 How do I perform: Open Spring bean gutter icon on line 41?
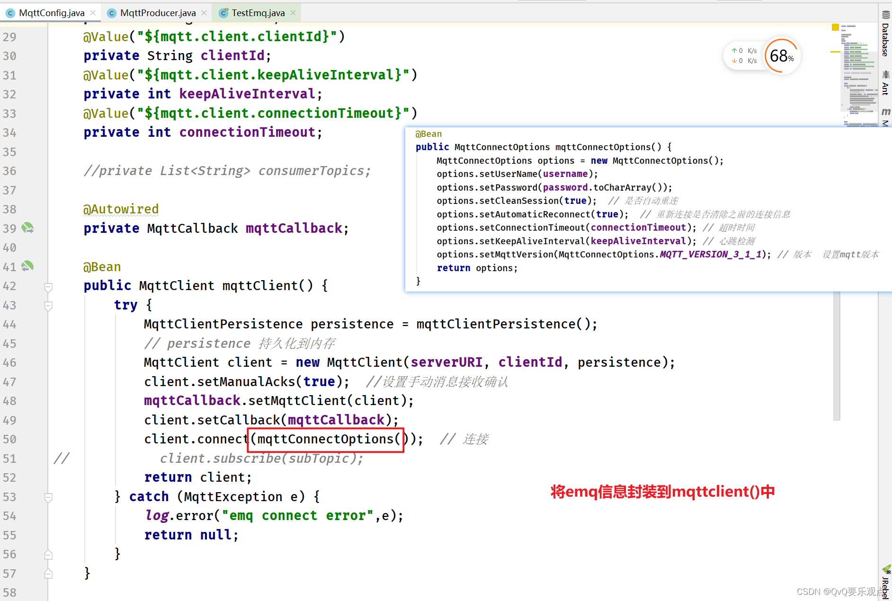(x=27, y=266)
